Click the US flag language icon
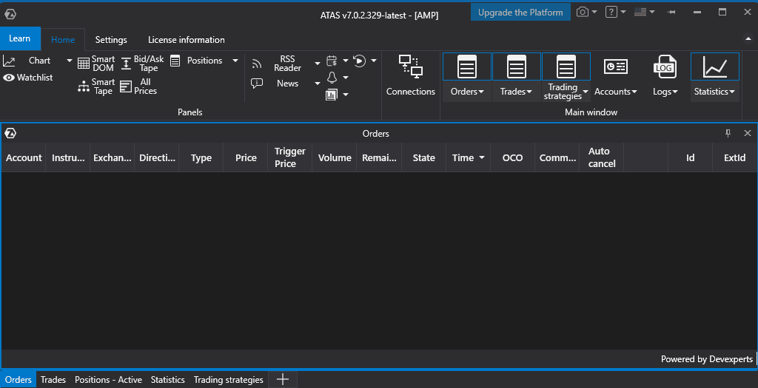The image size is (758, 388). pyautogui.click(x=640, y=12)
